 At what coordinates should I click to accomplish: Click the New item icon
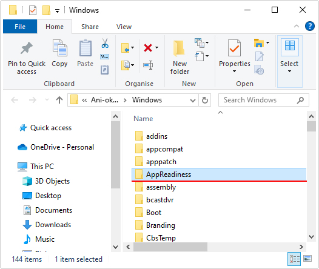click(x=200, y=43)
